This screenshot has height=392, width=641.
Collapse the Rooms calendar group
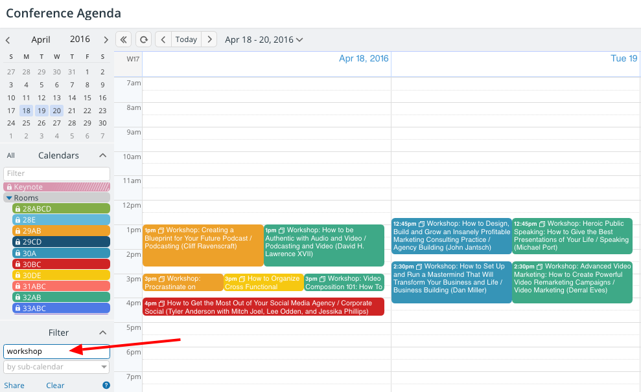coord(9,198)
